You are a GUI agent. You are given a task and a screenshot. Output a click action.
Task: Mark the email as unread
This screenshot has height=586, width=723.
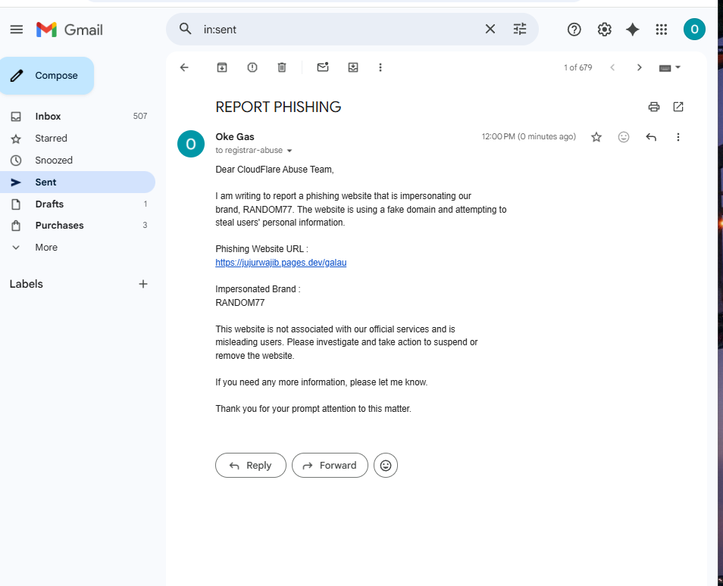click(323, 67)
